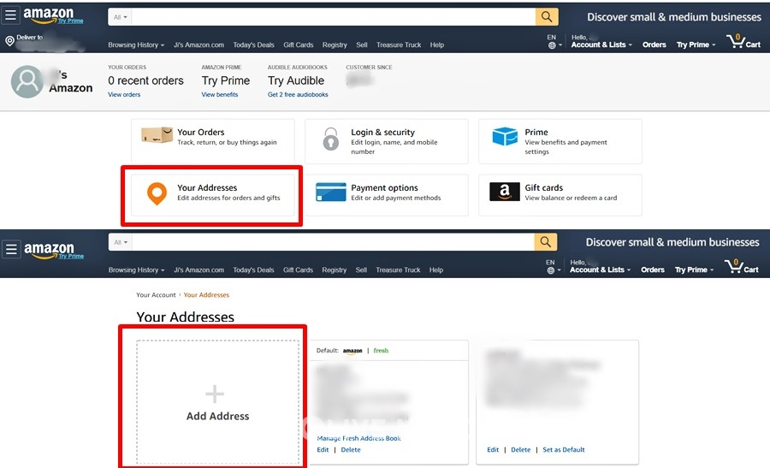Open Help in the lower nav

pos(436,270)
